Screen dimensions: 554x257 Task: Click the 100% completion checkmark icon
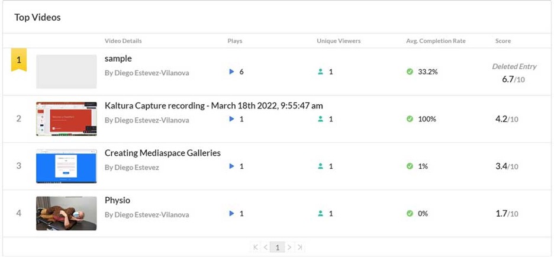pos(410,119)
